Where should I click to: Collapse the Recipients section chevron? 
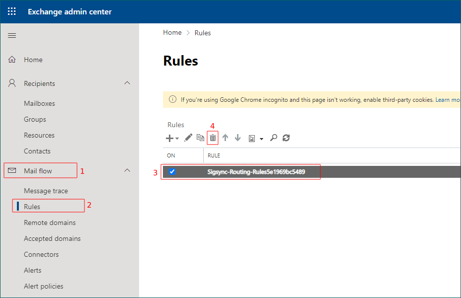click(127, 83)
